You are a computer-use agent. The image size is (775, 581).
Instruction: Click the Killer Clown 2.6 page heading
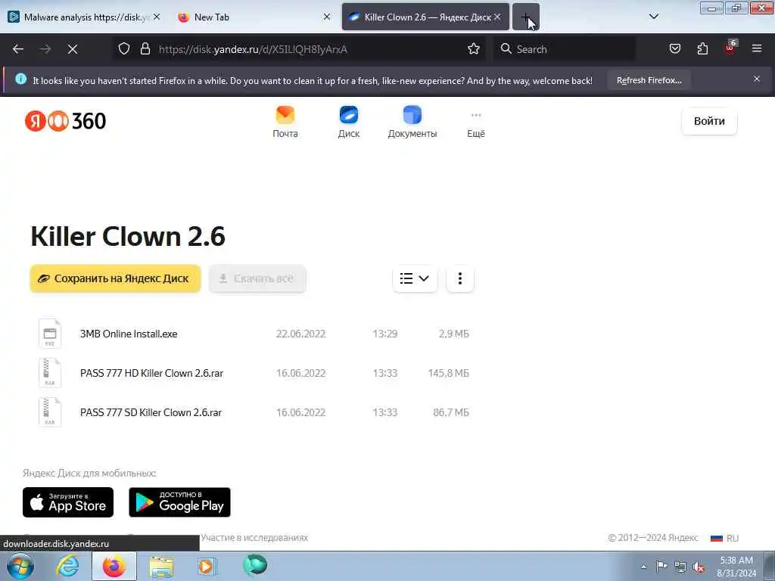[128, 236]
